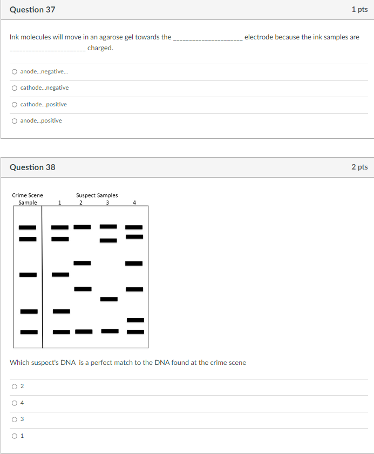
Task: Click the "Which suspect's DNA" question text
Action: (x=128, y=363)
